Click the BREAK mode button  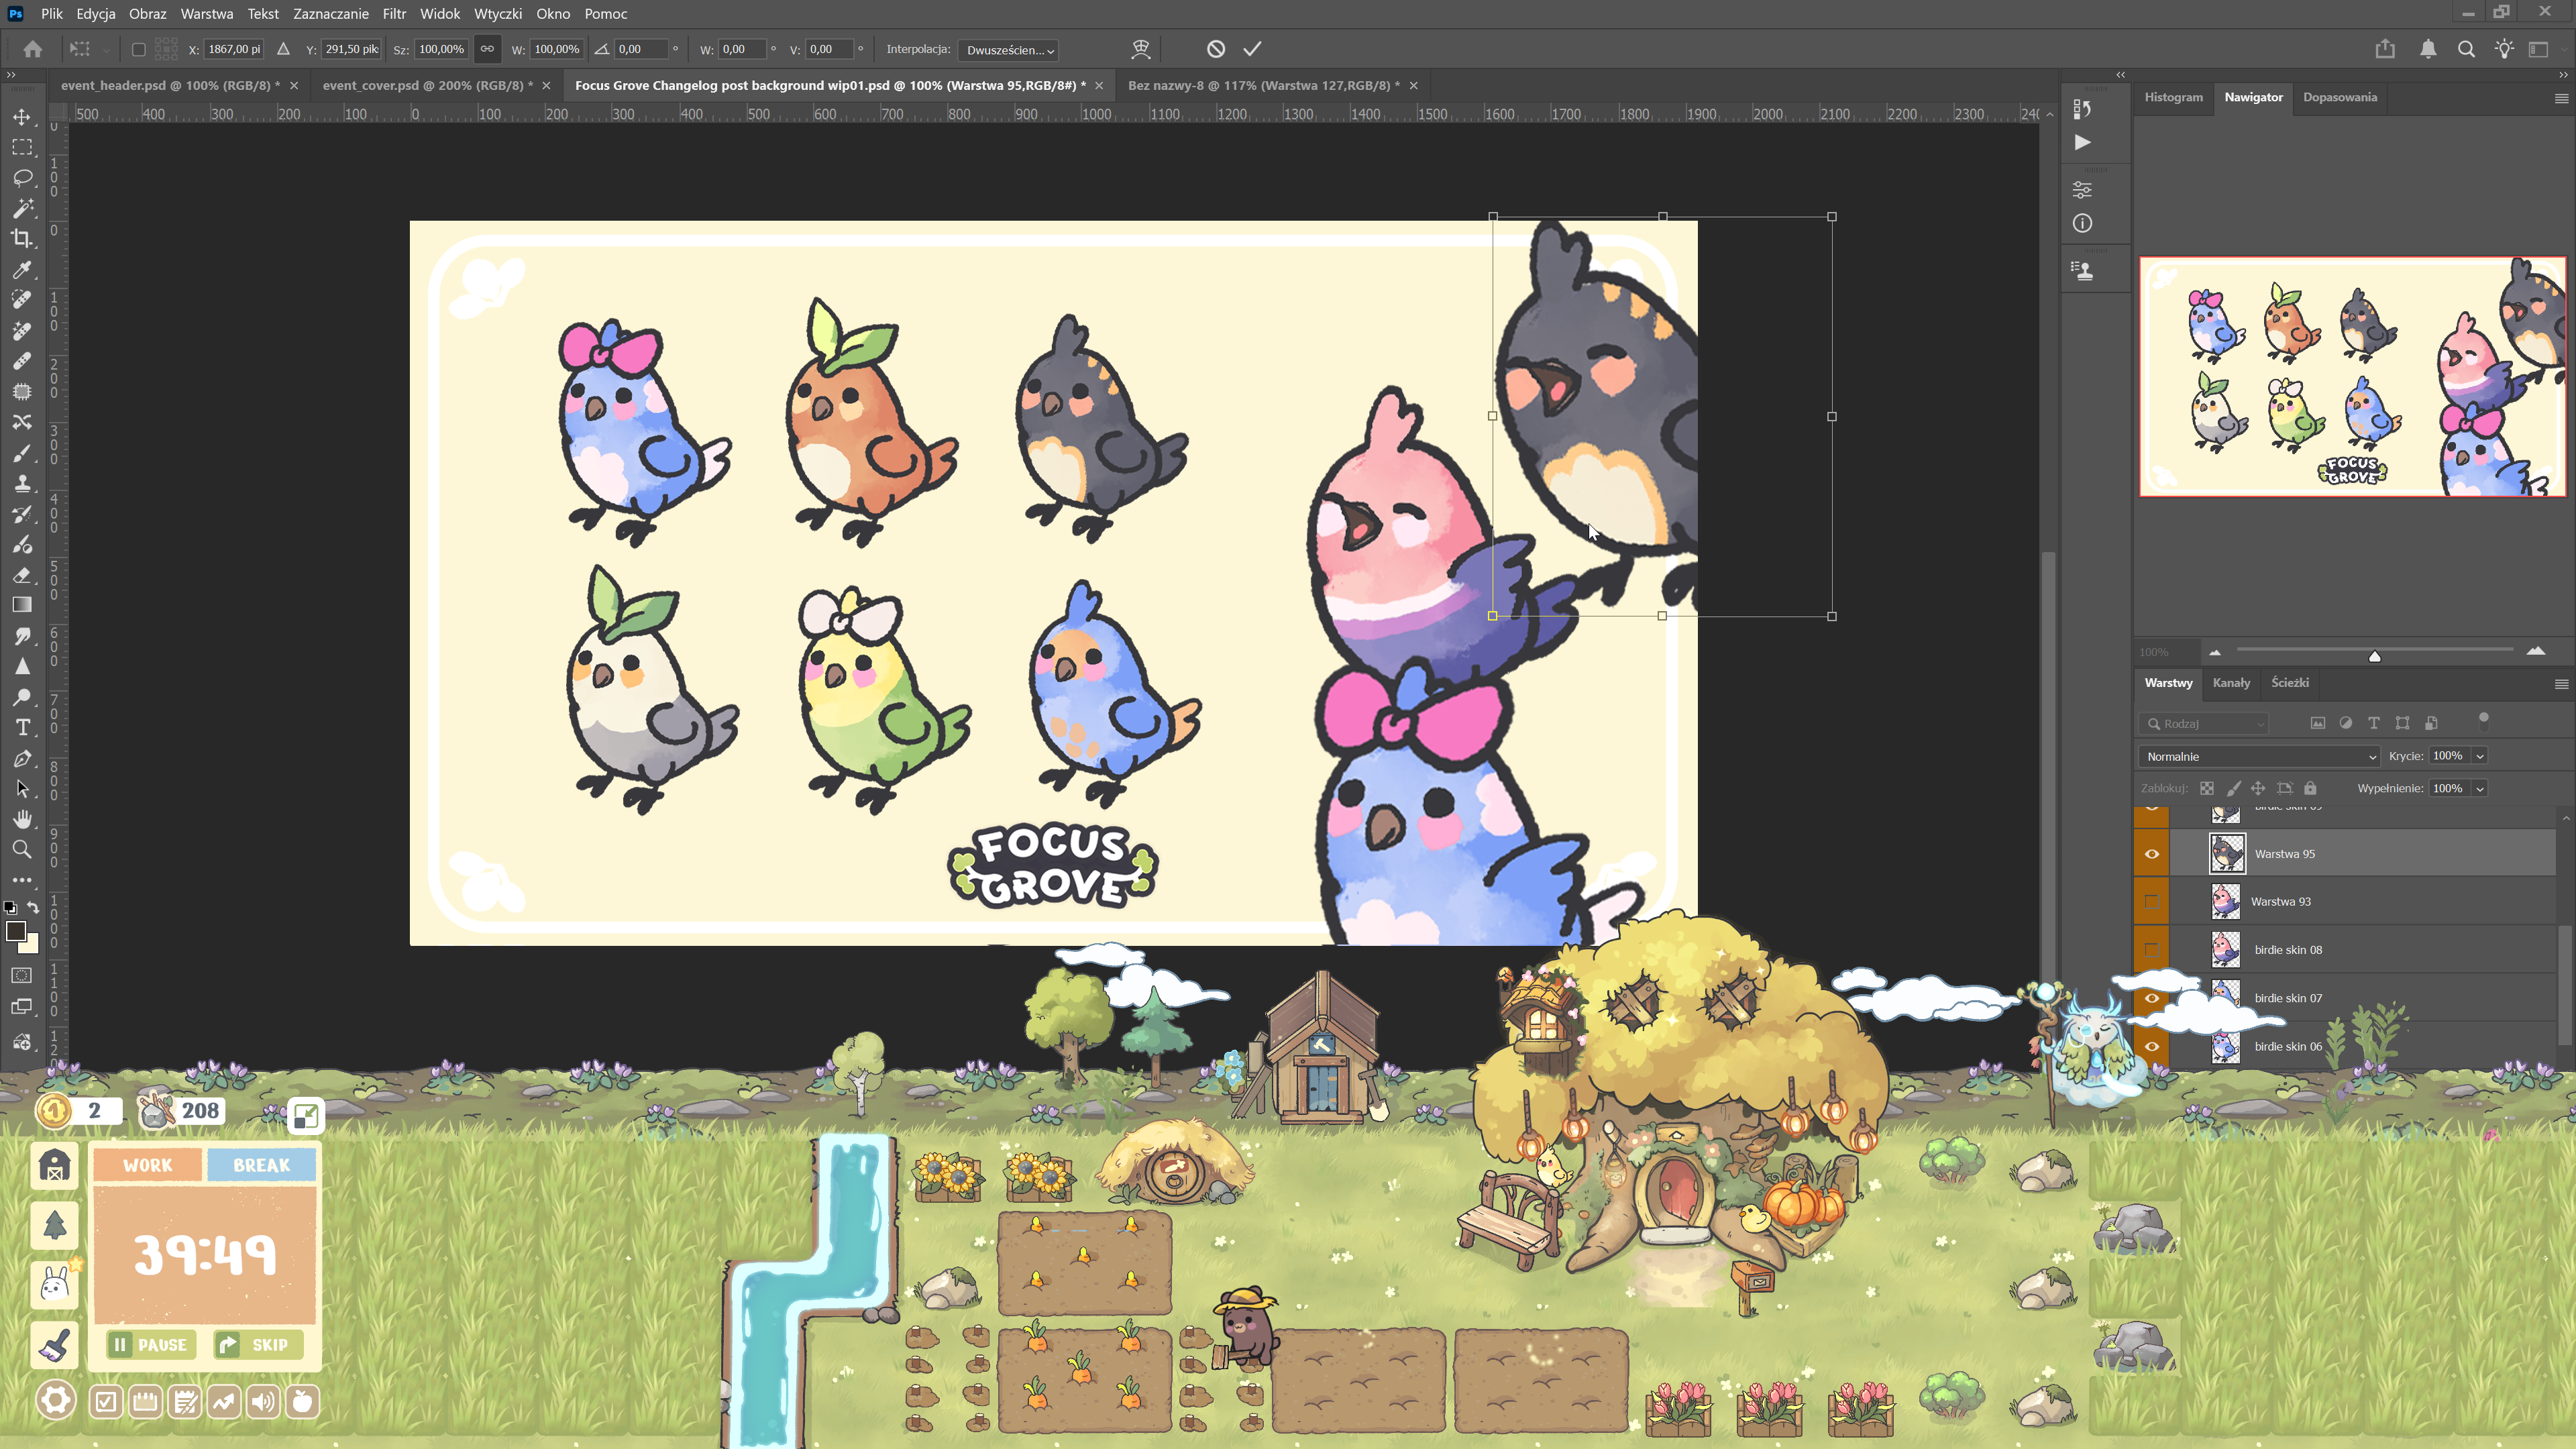[261, 1165]
